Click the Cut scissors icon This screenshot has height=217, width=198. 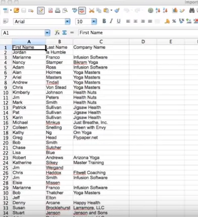click(x=91, y=11)
